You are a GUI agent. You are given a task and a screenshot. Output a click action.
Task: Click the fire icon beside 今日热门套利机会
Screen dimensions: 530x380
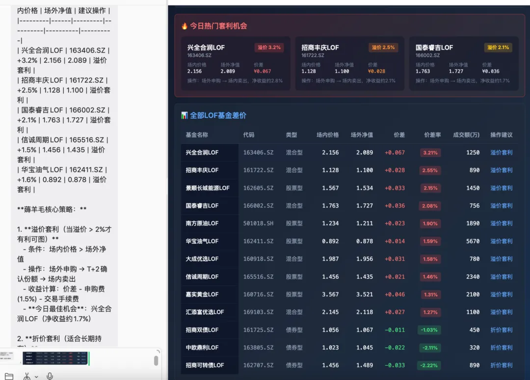(x=185, y=26)
